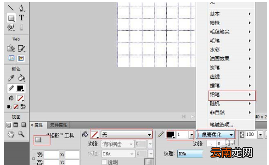This screenshot has width=269, height=165.
Task: Switch to Full screen with menus mode
Action: (16, 125)
